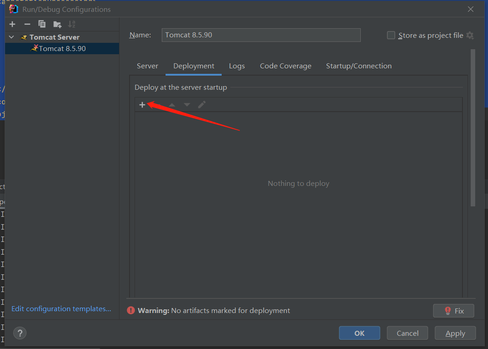Image resolution: width=488 pixels, height=349 pixels.
Task: Click the Cancel button
Action: (x=407, y=333)
